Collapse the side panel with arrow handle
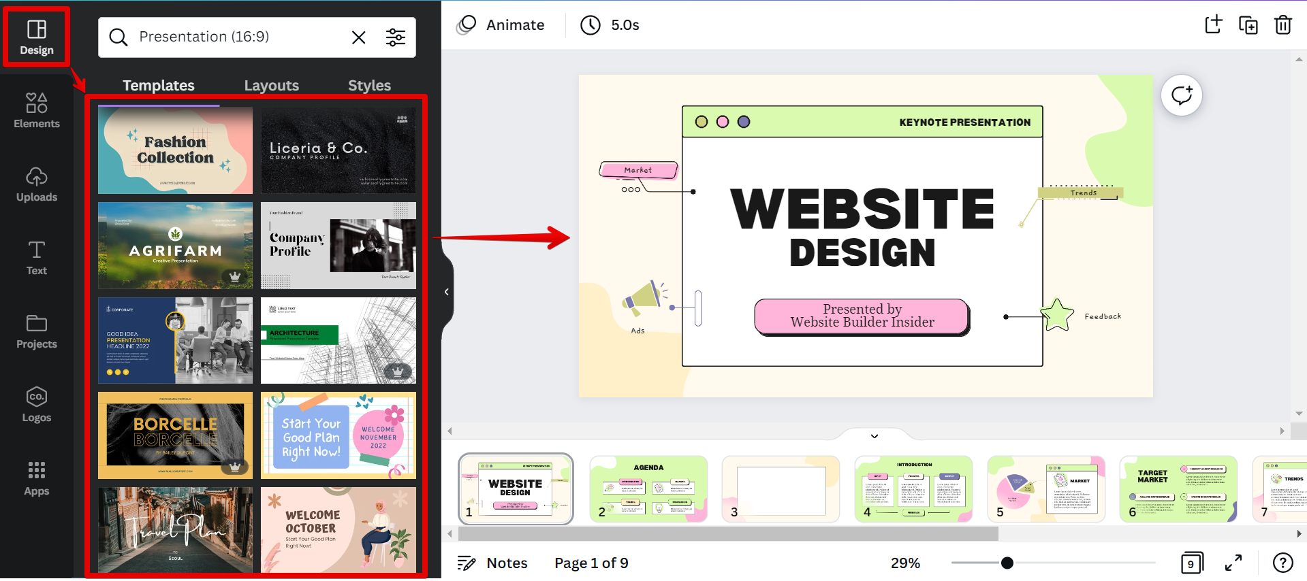Screen dimensions: 1307x581 pos(447,292)
